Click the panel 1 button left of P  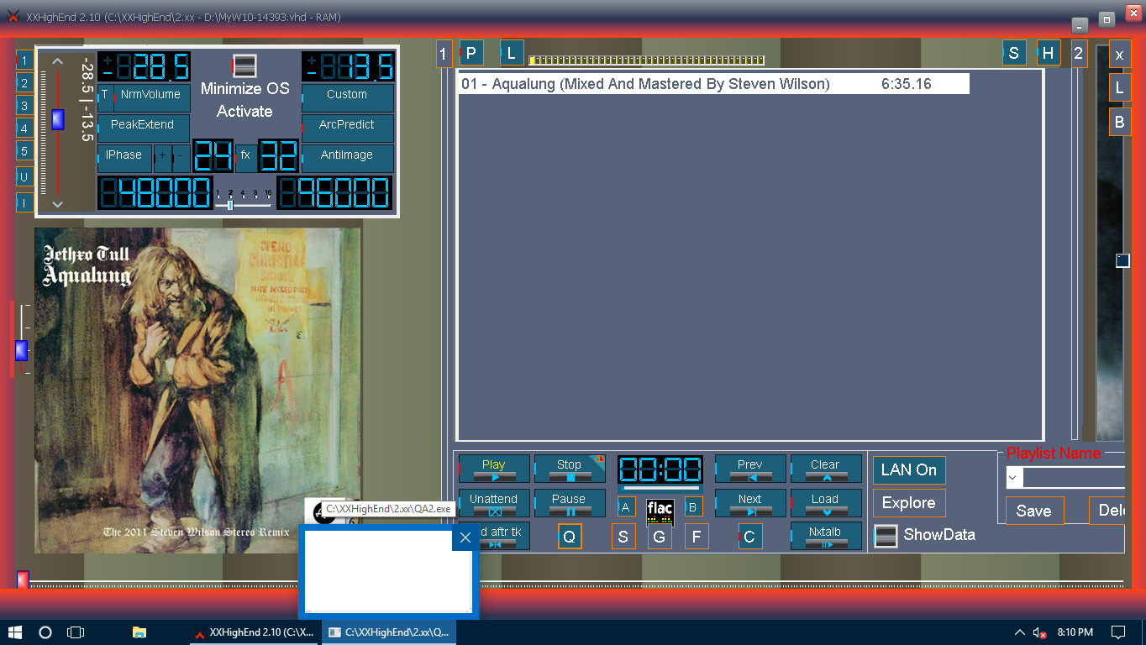[444, 54]
